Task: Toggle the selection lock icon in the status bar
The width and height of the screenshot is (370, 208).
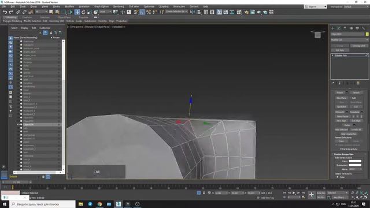Action: pyautogui.click(x=204, y=193)
